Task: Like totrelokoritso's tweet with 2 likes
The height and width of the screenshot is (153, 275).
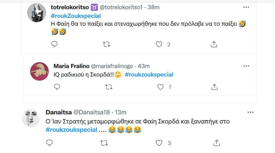Action: click(159, 44)
